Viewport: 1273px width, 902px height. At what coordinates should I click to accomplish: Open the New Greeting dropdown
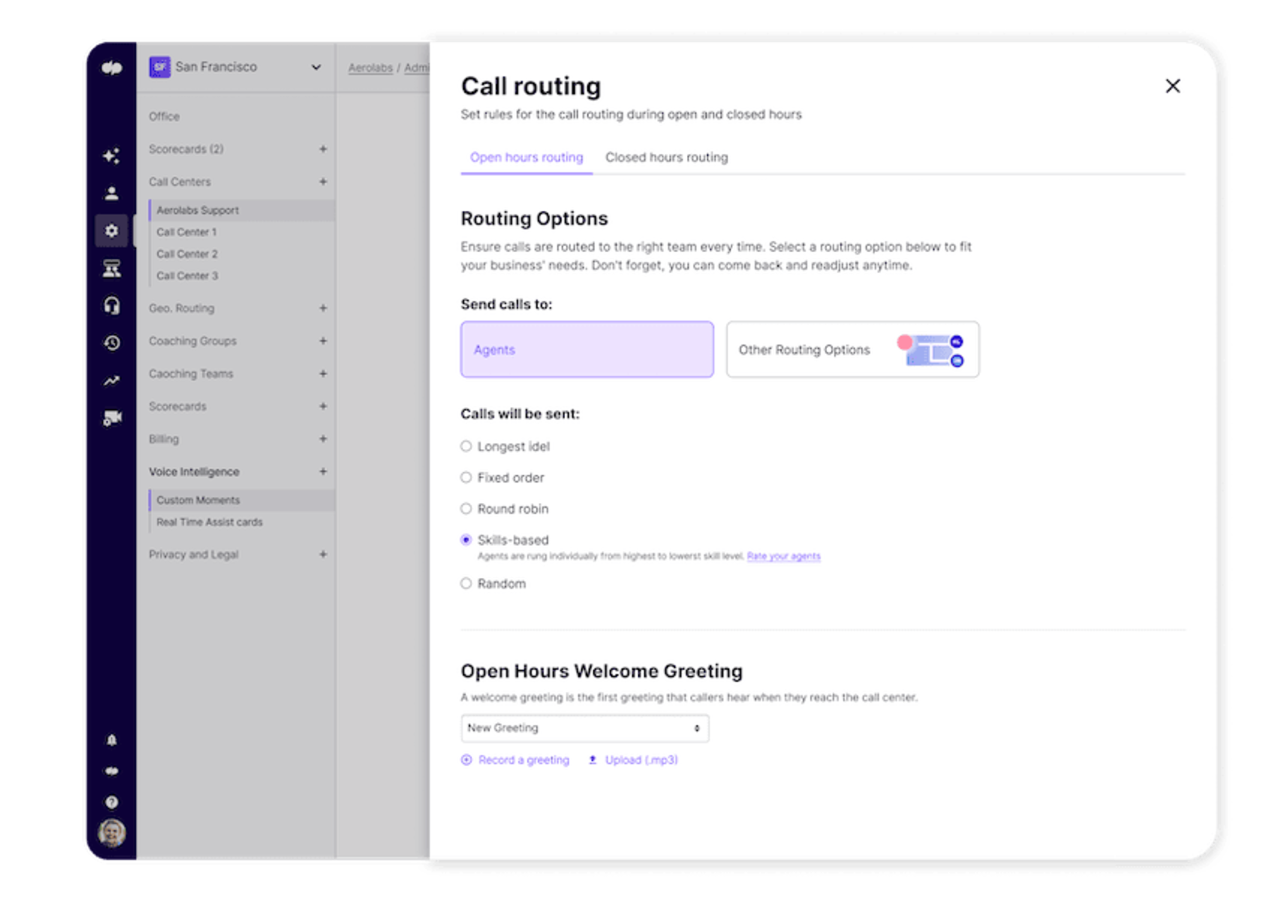coord(584,728)
